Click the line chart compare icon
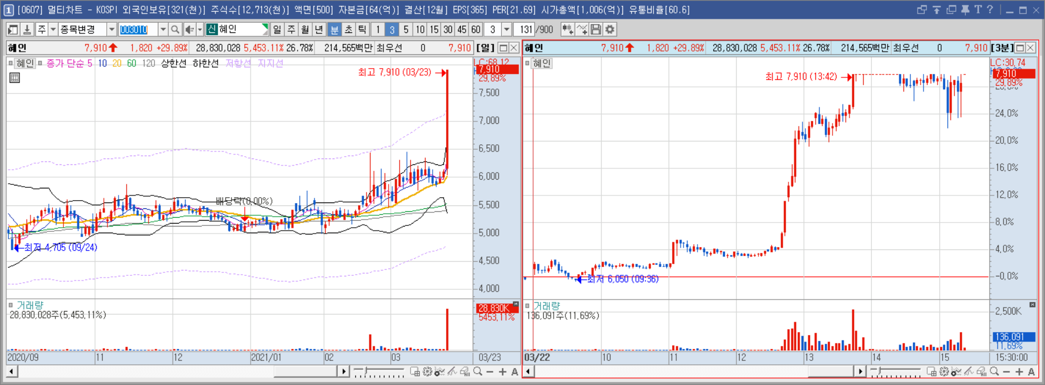The height and width of the screenshot is (385, 1045). point(582,29)
